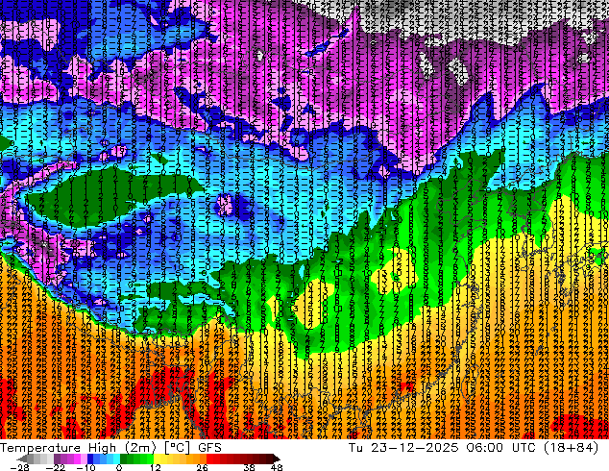Click the '26' legend label

click(x=202, y=467)
